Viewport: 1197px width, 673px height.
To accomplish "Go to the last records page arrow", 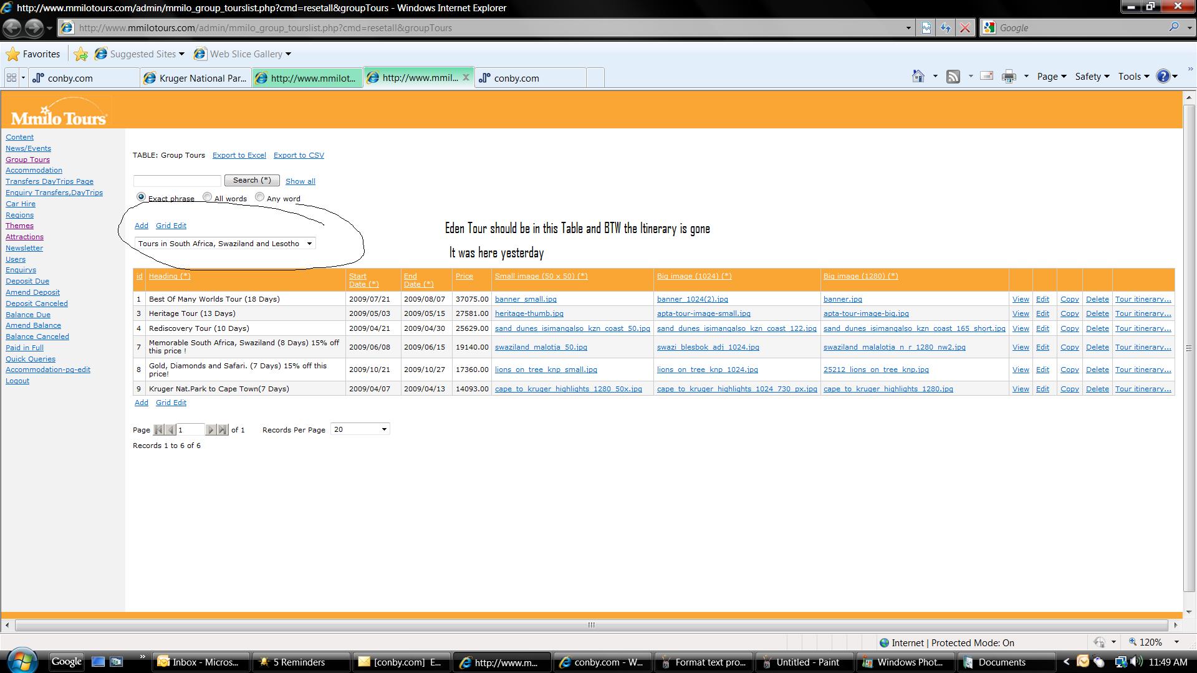I will [x=223, y=430].
